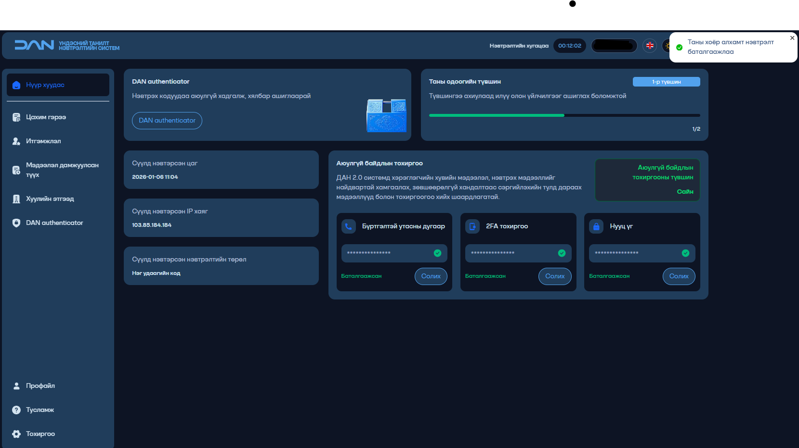799x448 pixels.
Task: Click green checkmark in 2FA тохиргоо field
Action: tap(562, 253)
